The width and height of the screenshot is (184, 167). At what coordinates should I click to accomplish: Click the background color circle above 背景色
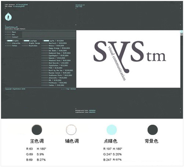pyautogui.click(x=153, y=130)
